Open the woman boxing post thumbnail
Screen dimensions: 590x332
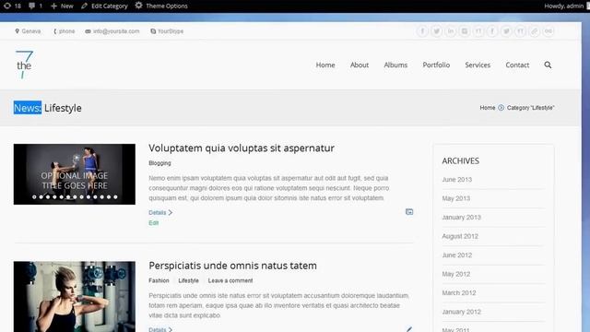tap(75, 297)
